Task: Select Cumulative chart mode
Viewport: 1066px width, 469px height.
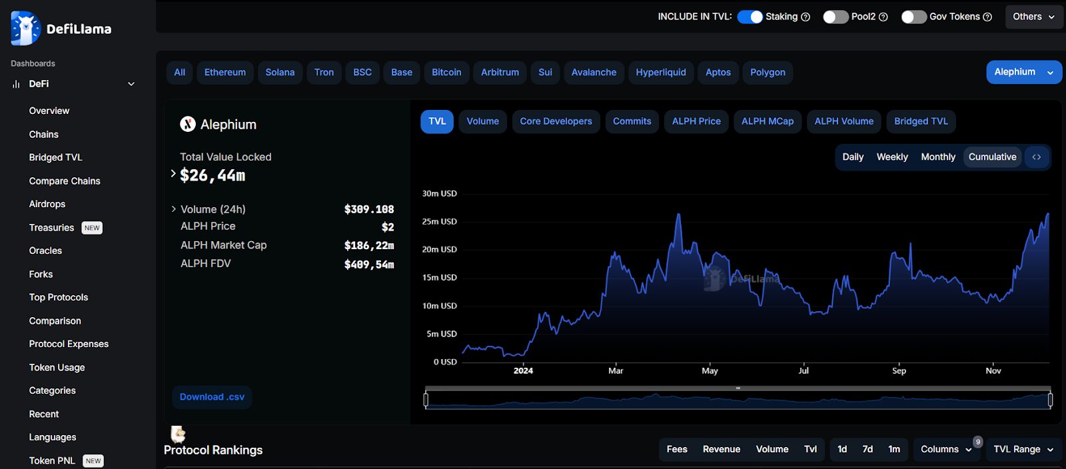Action: tap(993, 157)
